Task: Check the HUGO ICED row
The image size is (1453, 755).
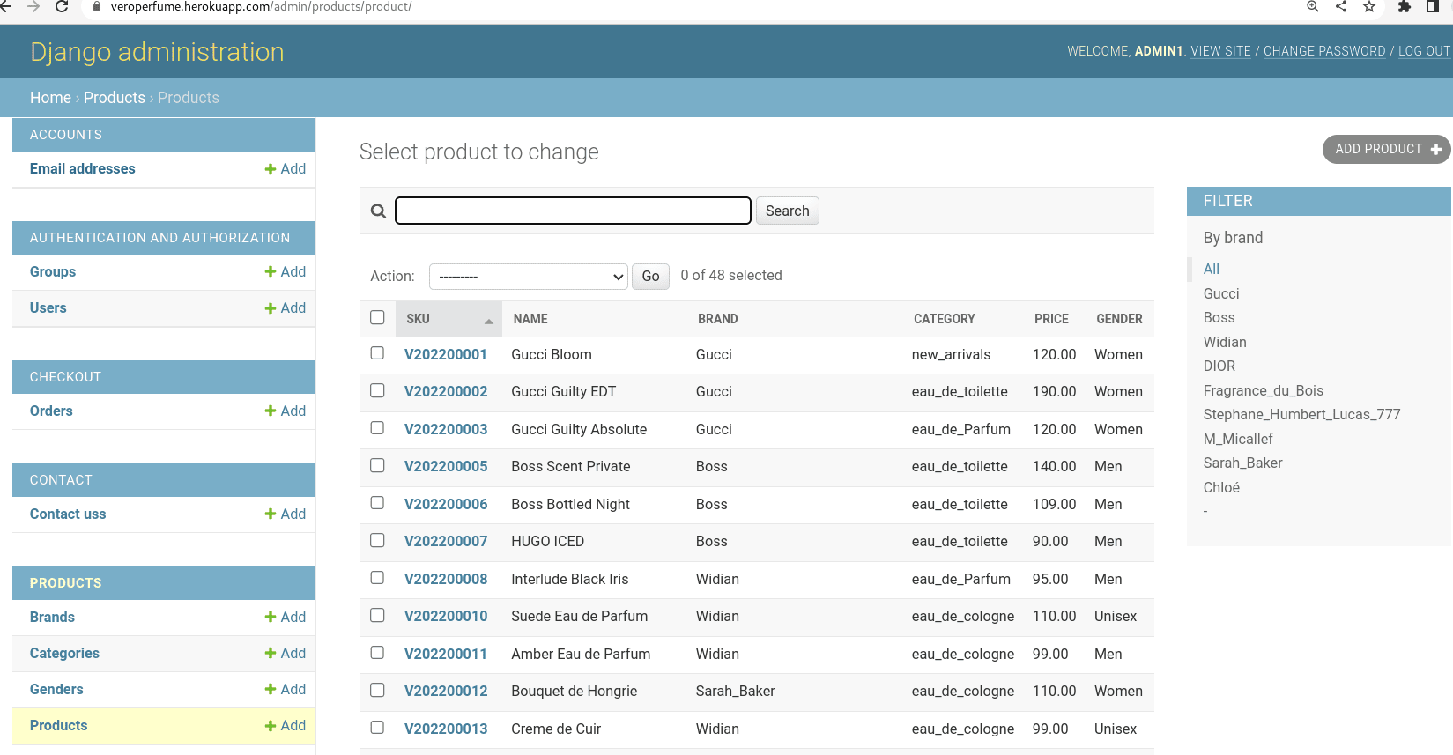Action: [377, 540]
